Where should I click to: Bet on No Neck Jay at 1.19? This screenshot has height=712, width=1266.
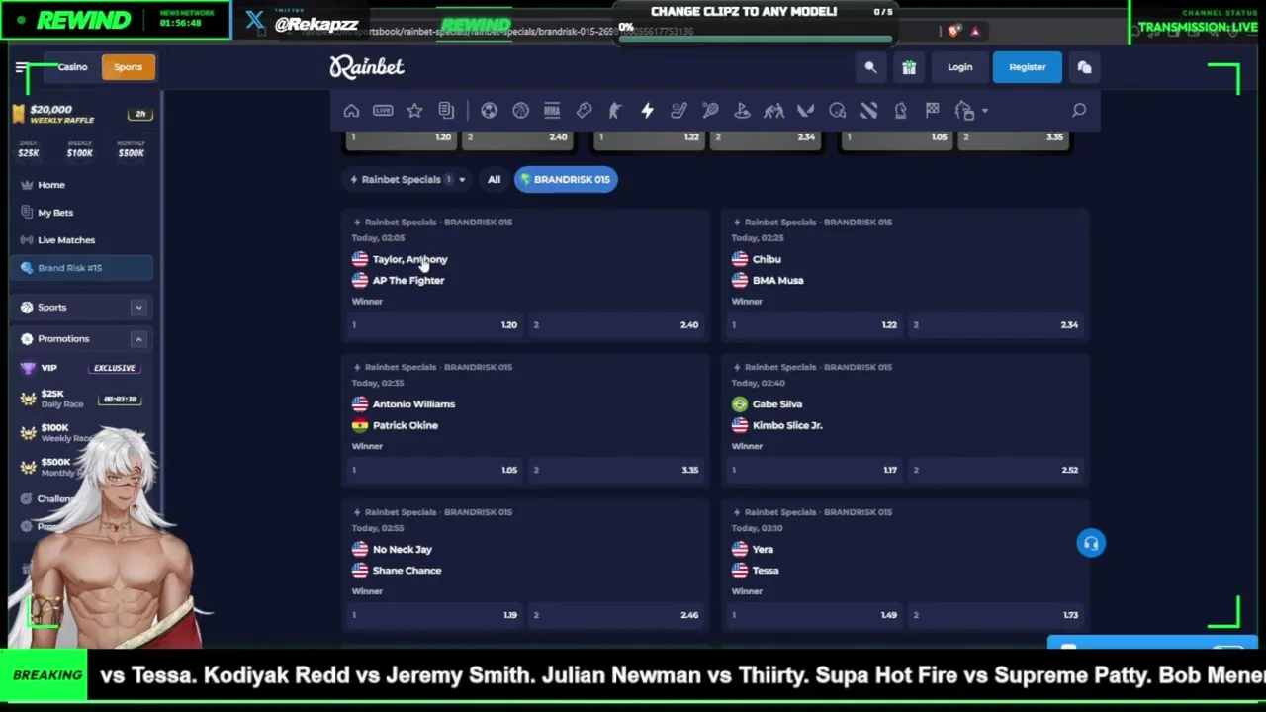[435, 615]
